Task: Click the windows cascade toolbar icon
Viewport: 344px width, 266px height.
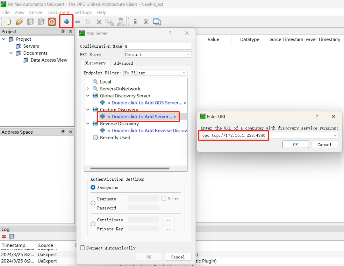Action: click(157, 22)
